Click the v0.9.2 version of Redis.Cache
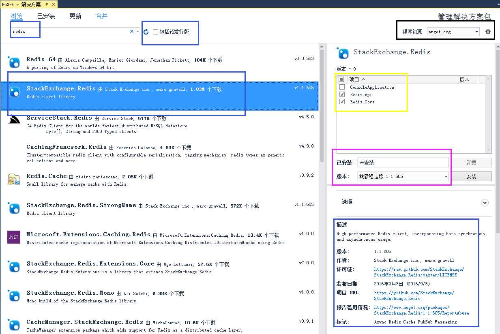The height and width of the screenshot is (334, 500). click(306, 176)
